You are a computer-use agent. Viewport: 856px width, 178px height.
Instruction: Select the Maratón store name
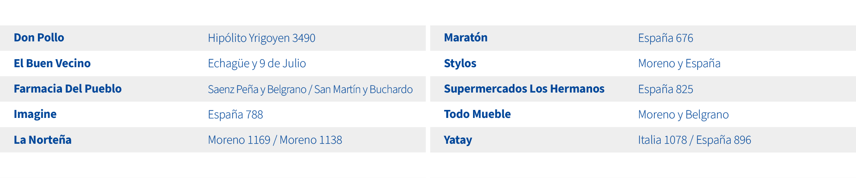tap(465, 38)
